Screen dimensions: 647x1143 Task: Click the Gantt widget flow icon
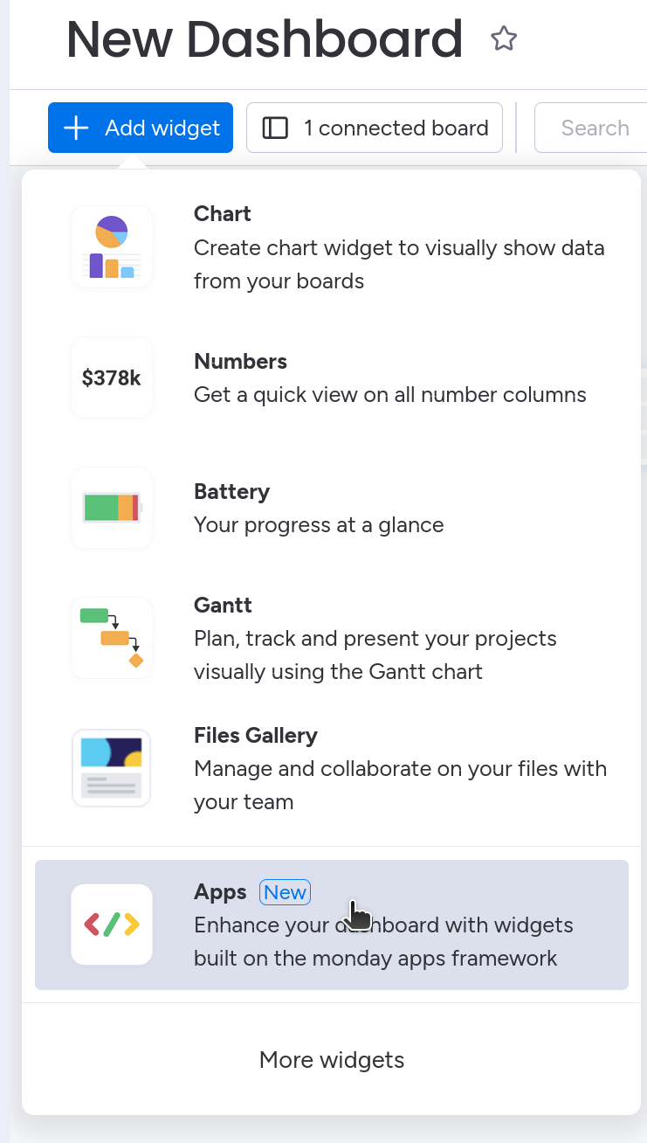[112, 638]
